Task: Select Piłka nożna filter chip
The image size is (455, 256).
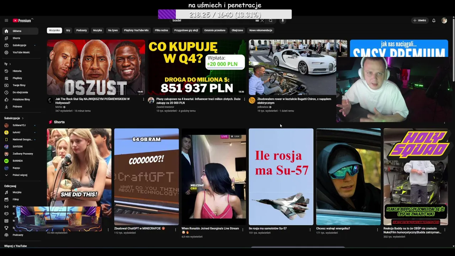Action: coord(161,30)
